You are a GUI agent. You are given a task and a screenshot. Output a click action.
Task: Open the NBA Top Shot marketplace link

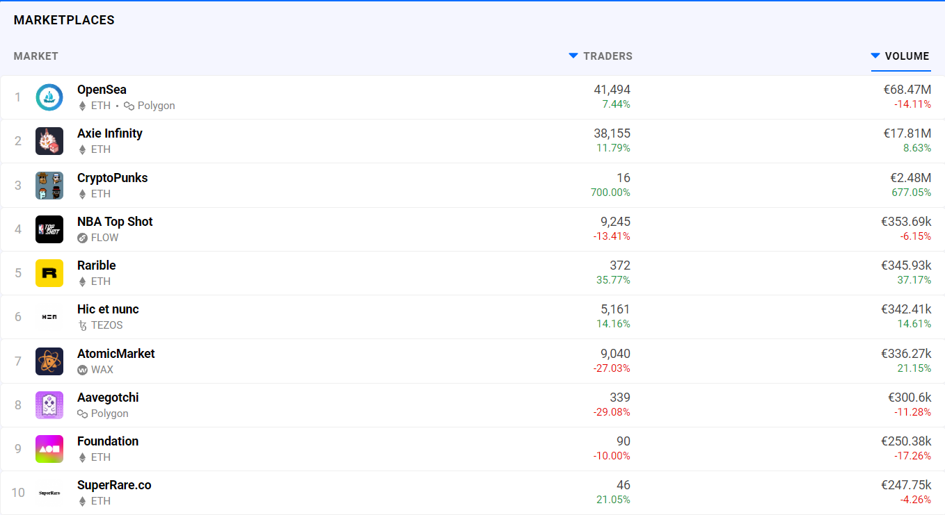click(x=115, y=222)
